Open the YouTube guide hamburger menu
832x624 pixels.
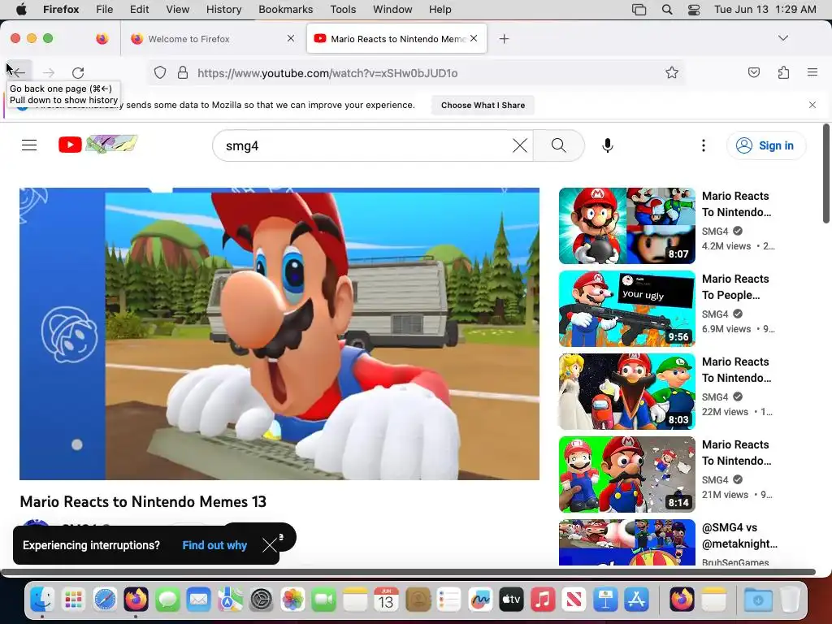29,145
